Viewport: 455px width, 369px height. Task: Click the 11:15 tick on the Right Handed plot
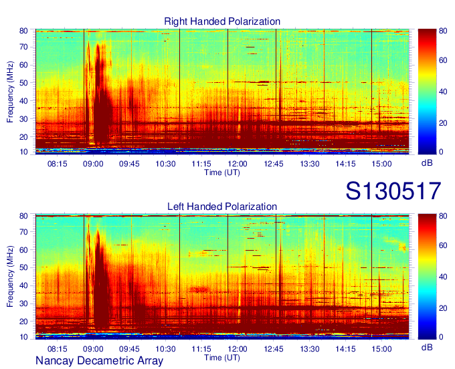click(201, 164)
